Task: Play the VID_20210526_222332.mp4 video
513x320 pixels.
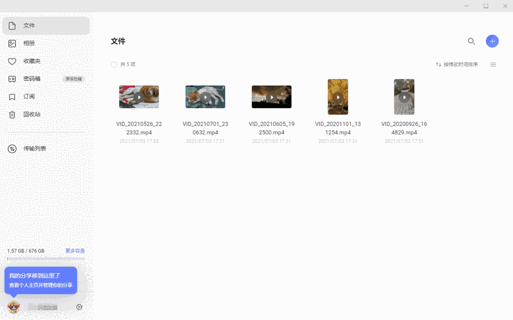Action: click(x=139, y=97)
